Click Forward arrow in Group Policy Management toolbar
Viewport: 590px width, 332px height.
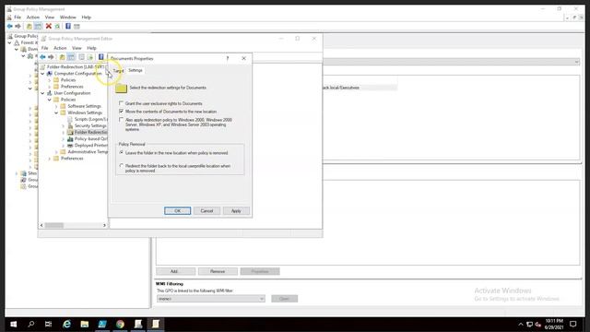(x=18, y=27)
